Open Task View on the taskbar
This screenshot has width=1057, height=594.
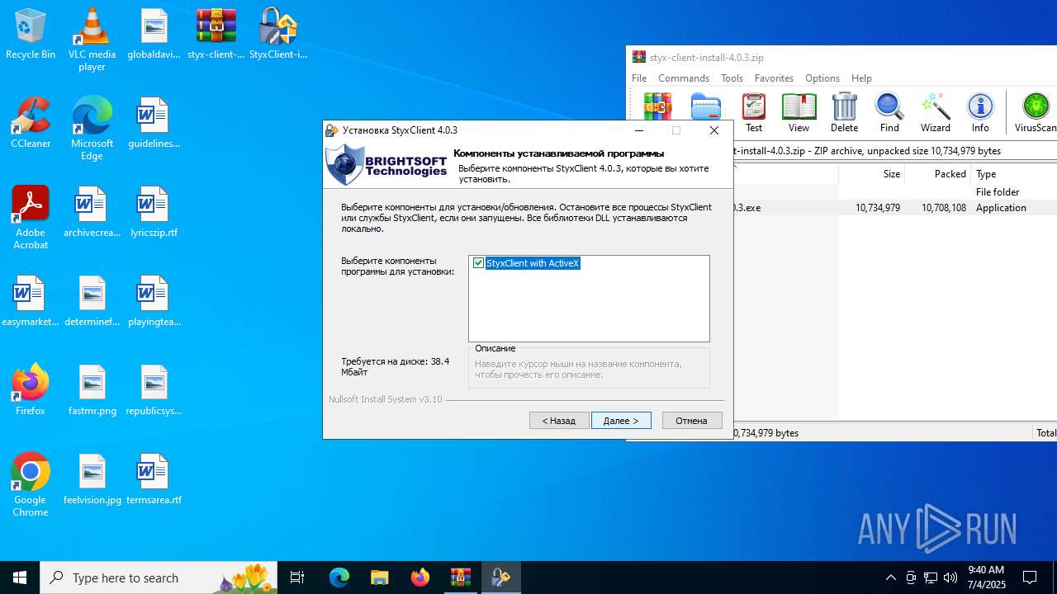pos(297,577)
